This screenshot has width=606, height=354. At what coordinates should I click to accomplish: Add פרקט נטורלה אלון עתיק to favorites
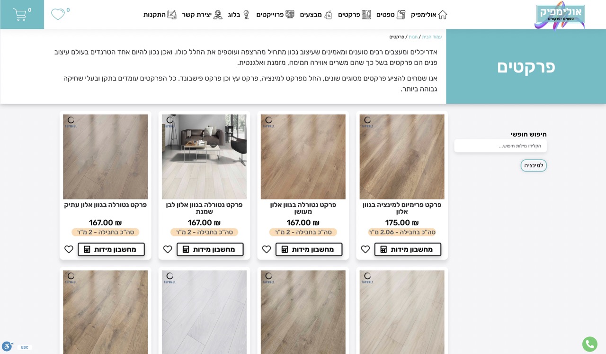69,249
